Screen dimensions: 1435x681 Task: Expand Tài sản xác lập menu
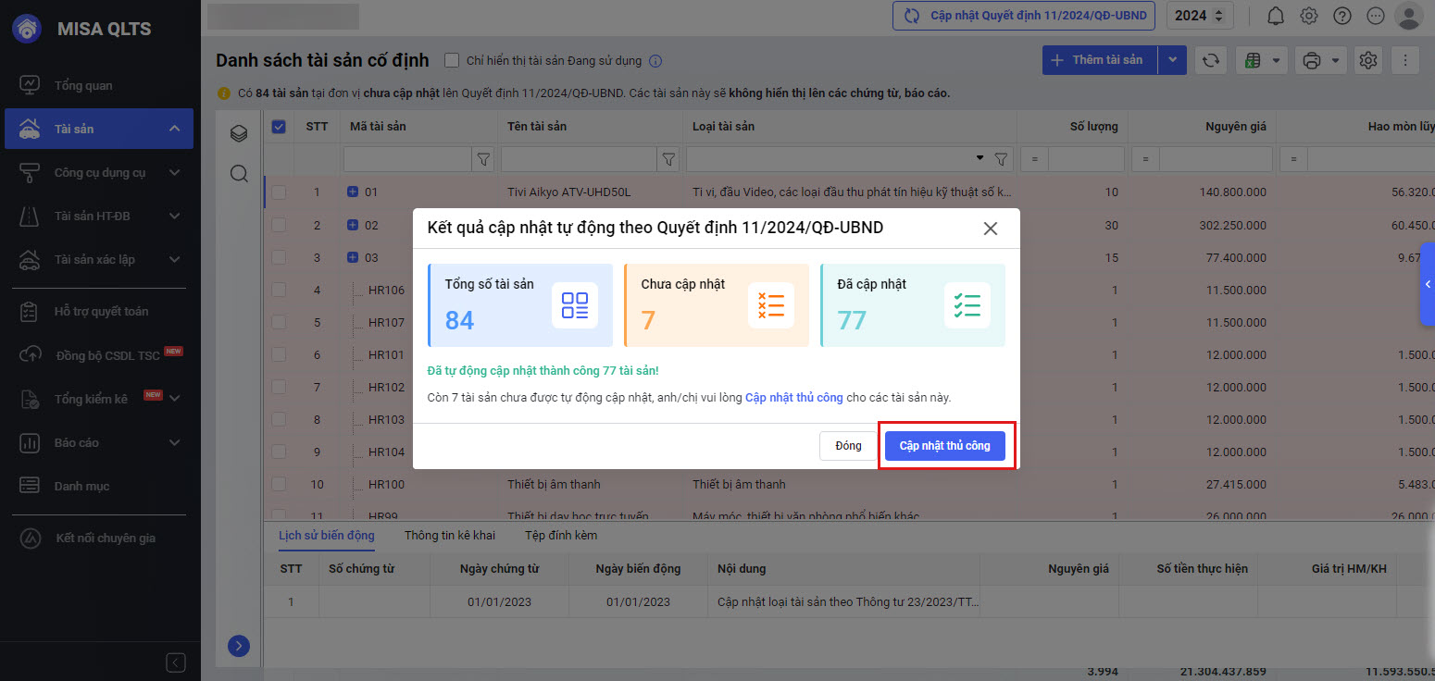[174, 259]
